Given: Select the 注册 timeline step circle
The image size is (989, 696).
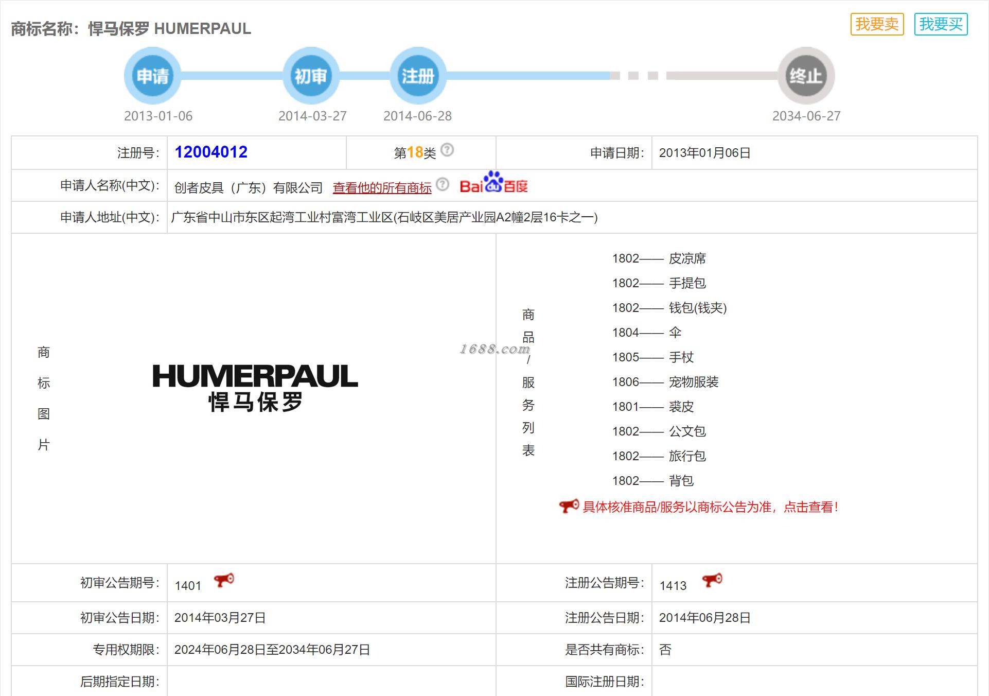Looking at the screenshot, I should click(418, 76).
